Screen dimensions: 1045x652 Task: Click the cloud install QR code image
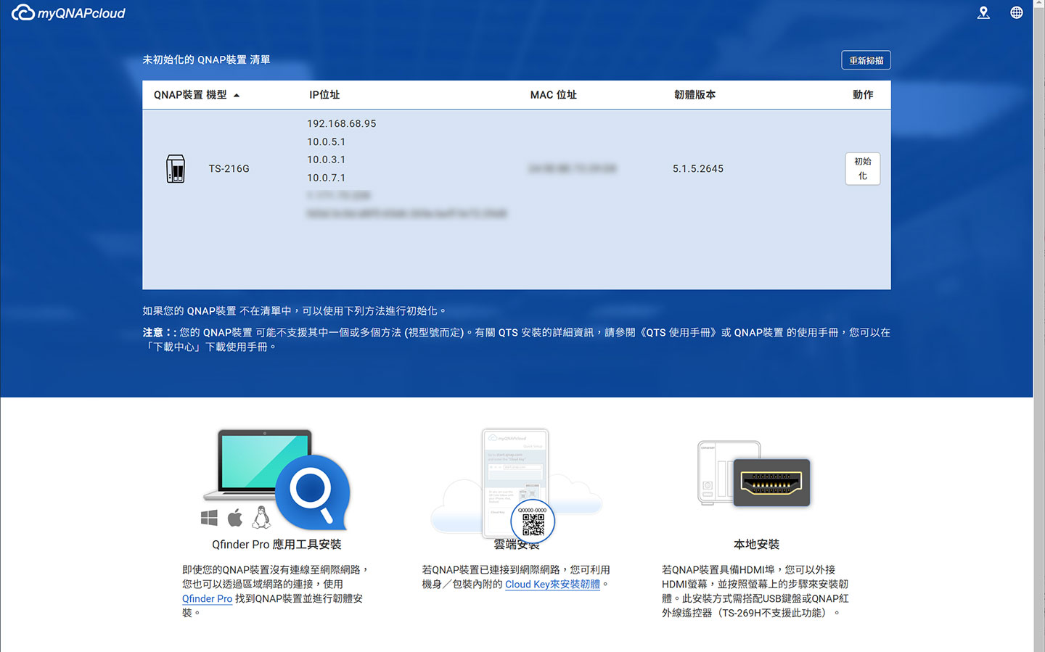[533, 522]
